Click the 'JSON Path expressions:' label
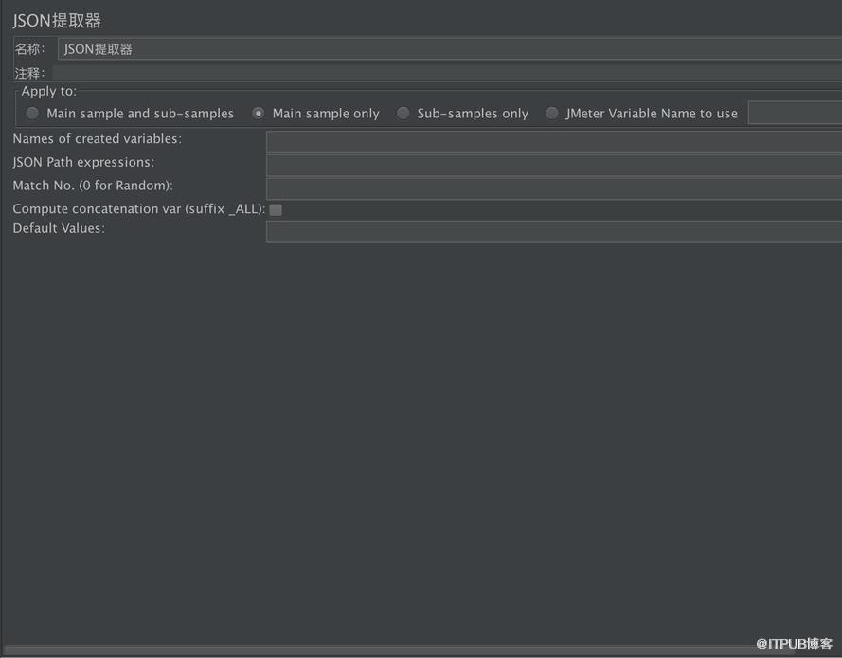This screenshot has height=658, width=842. pos(83,162)
